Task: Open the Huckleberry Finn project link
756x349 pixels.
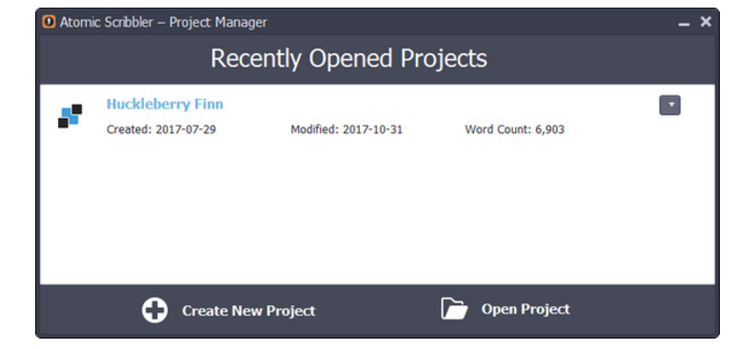Action: pos(165,105)
